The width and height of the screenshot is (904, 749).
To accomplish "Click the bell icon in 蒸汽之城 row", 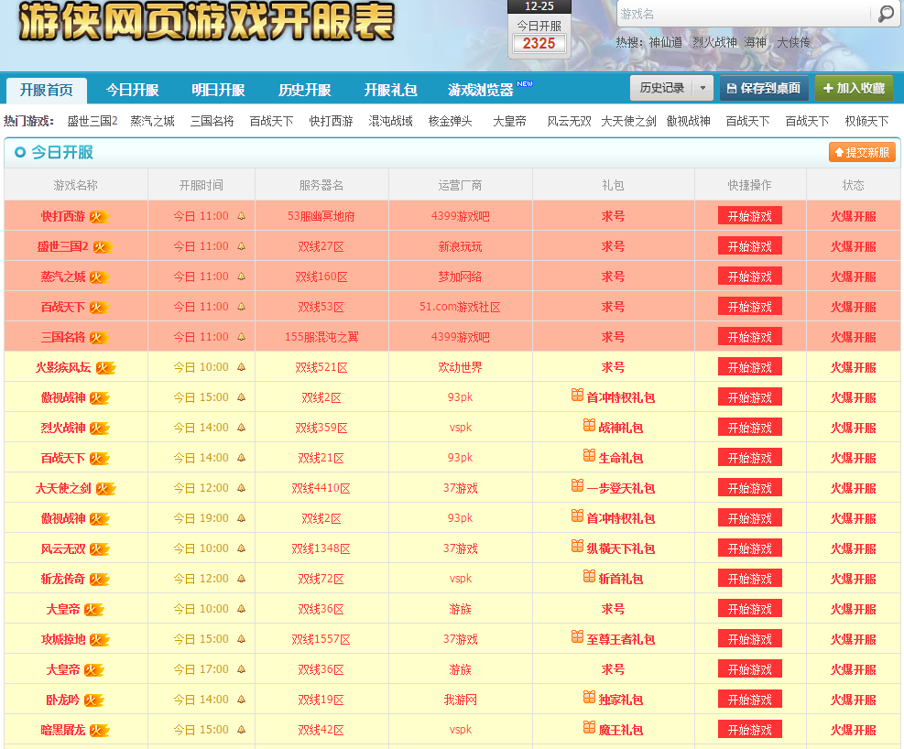I will pyautogui.click(x=241, y=277).
